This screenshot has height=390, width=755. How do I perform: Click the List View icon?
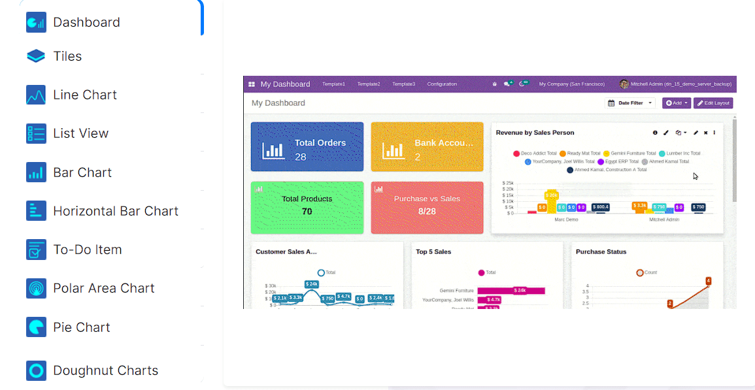click(x=36, y=133)
